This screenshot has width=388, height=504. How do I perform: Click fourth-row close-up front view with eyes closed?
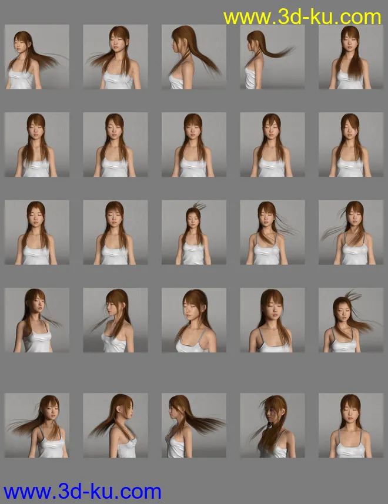[x=272, y=320]
